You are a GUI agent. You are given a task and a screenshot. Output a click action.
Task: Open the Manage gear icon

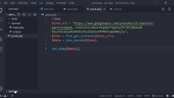coord(1,88)
